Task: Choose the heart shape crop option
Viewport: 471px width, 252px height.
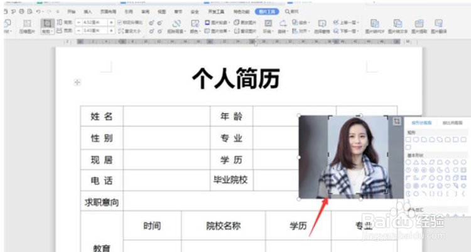Action: (x=448, y=186)
